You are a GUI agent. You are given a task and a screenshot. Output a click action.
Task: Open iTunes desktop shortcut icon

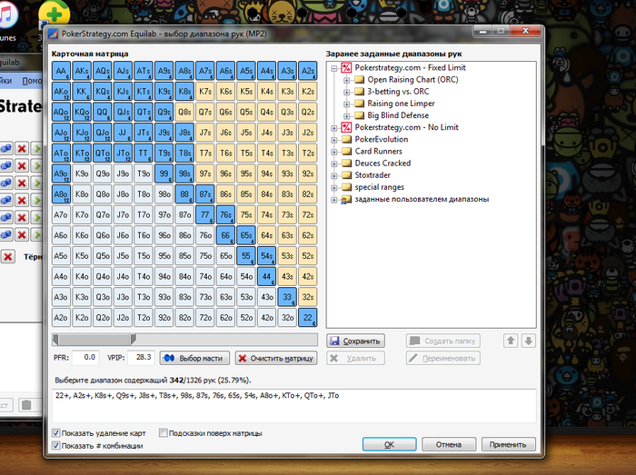click(x=6, y=15)
